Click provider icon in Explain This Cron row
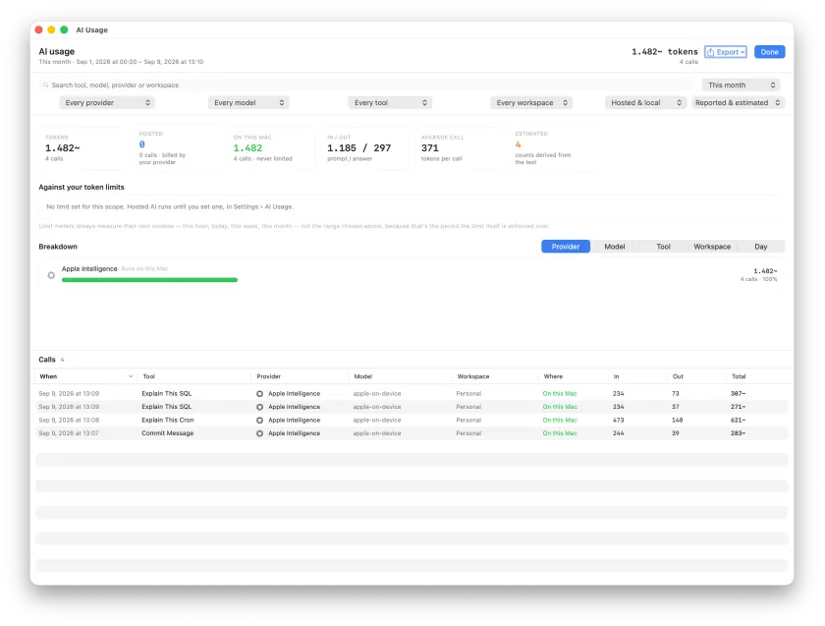This screenshot has height=626, width=825. pos(259,421)
